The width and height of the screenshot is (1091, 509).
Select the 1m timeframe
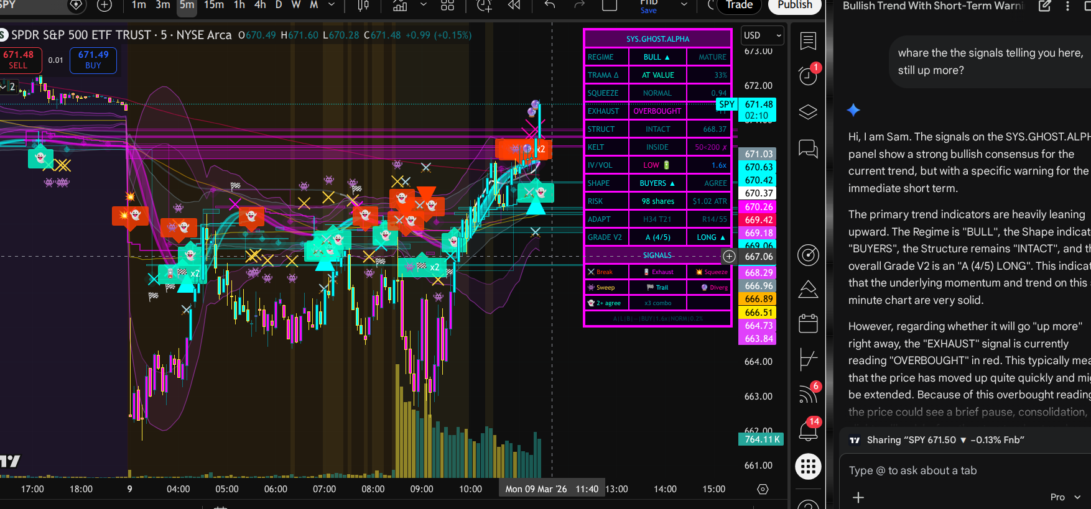[x=139, y=5]
